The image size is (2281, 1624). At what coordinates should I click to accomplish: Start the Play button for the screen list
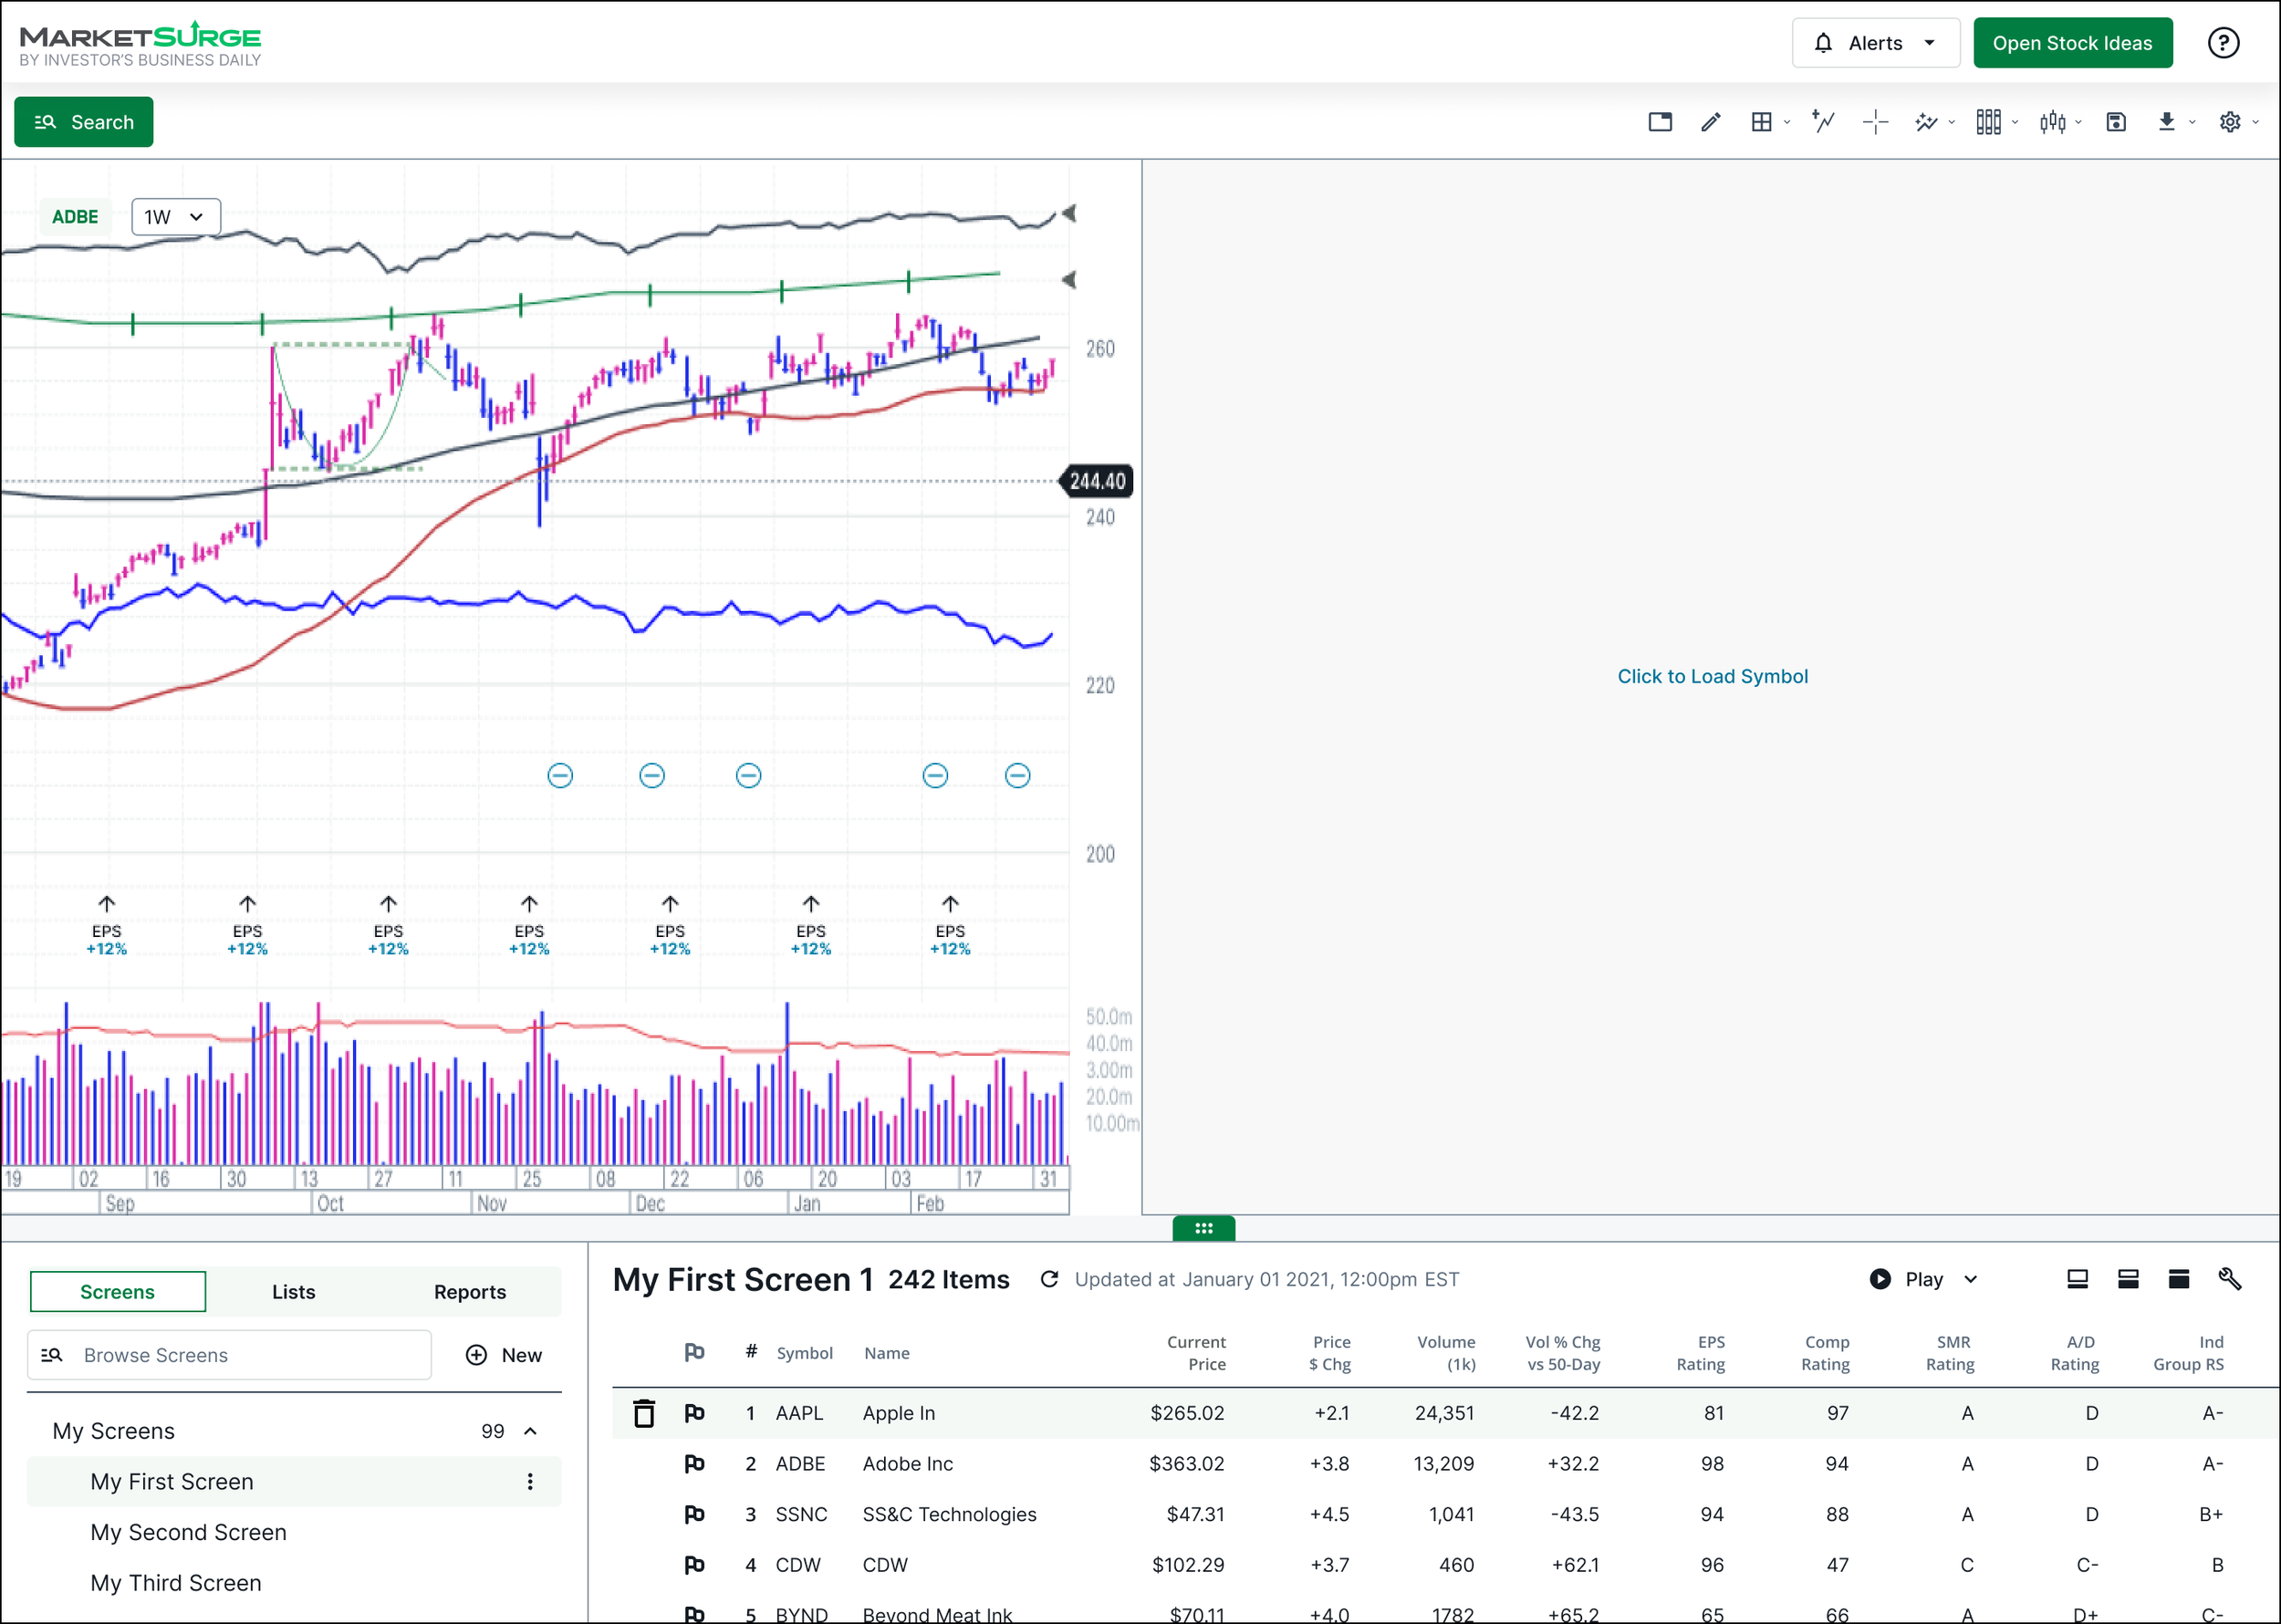tap(1906, 1279)
